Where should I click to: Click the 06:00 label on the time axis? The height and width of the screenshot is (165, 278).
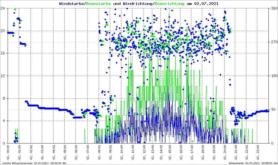[x=76, y=153]
